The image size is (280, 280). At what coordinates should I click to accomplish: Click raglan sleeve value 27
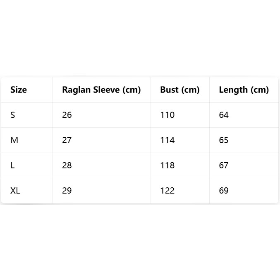[67, 140]
